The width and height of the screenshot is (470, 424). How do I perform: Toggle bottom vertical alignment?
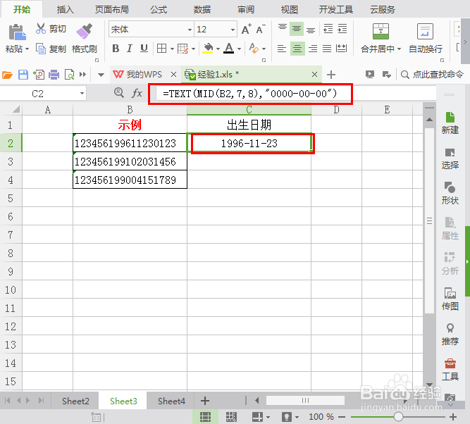[311, 30]
